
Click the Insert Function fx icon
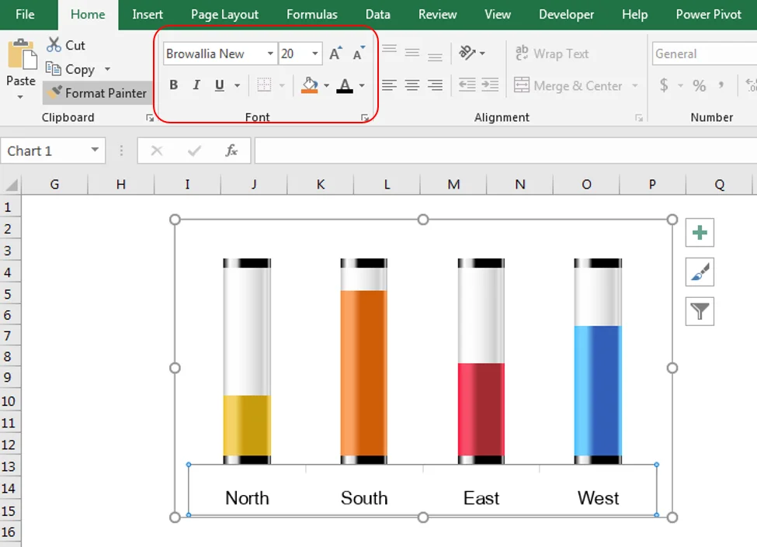tap(231, 151)
